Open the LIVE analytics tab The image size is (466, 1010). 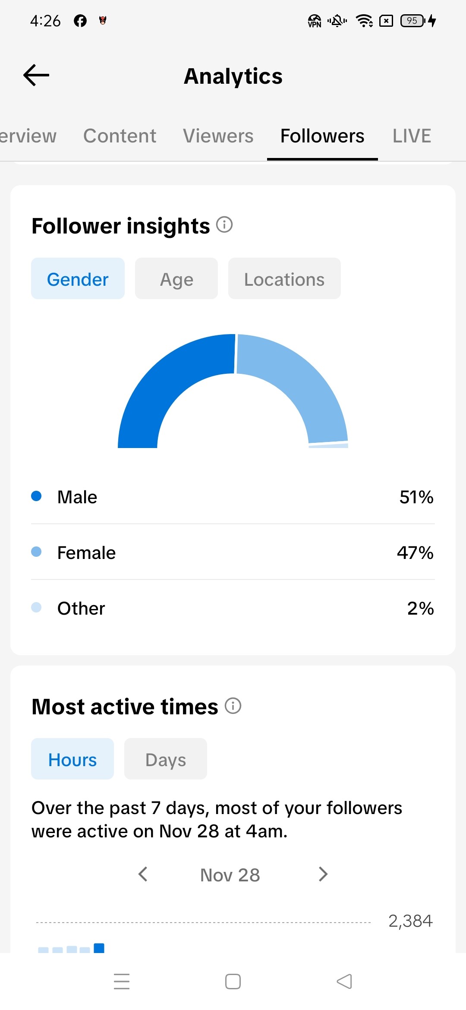412,136
